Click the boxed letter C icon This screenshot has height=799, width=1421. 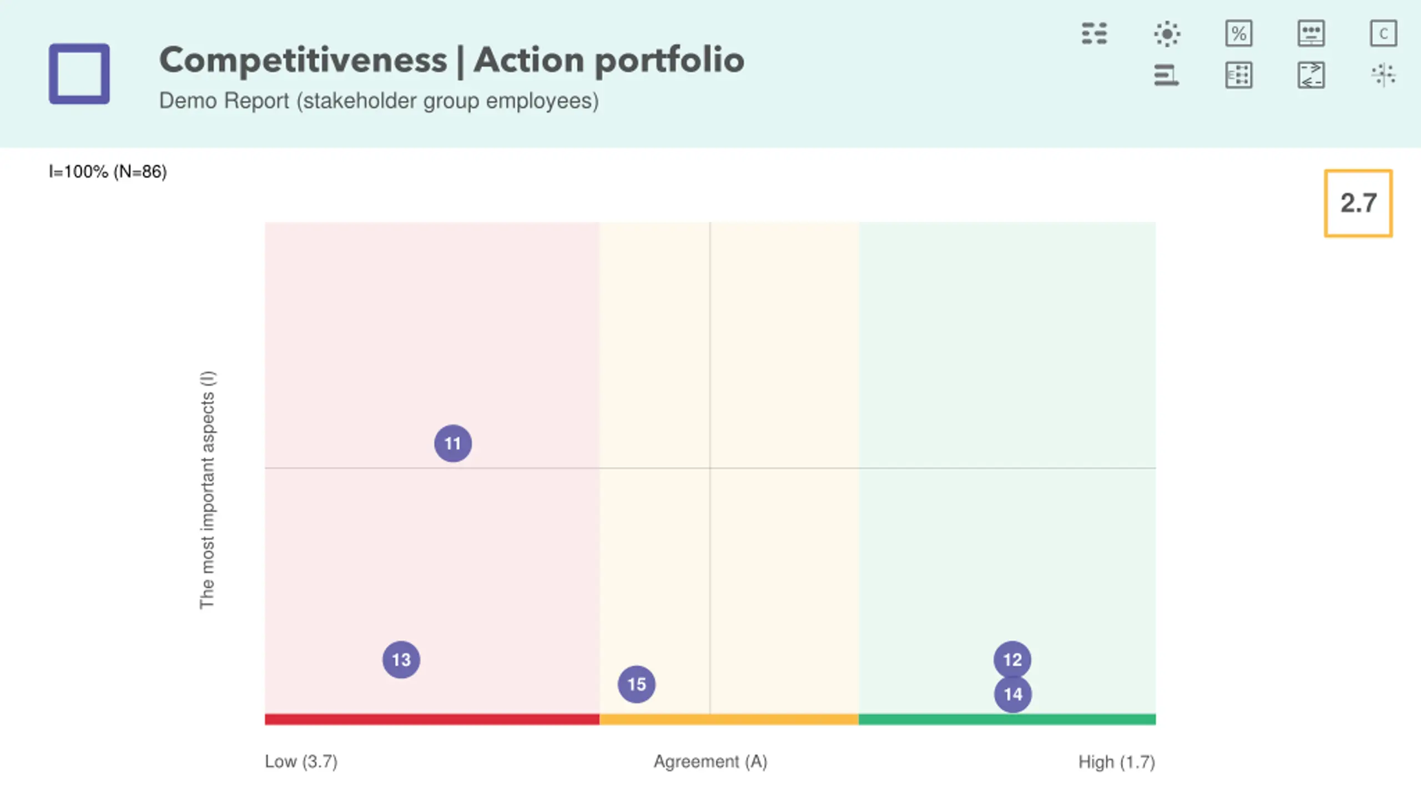(x=1383, y=34)
